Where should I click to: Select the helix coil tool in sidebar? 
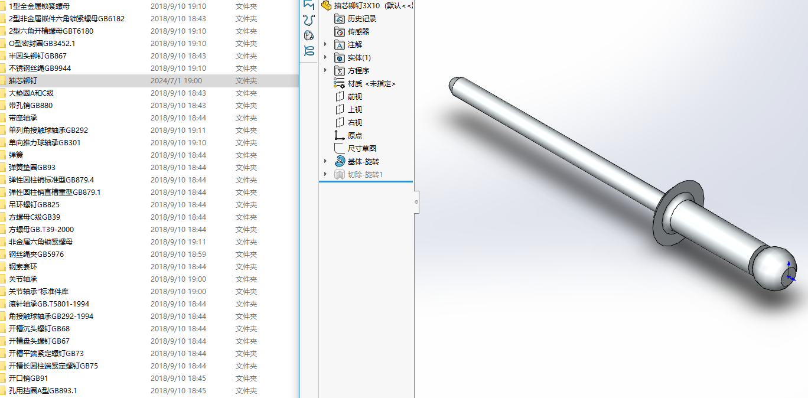pyautogui.click(x=309, y=51)
